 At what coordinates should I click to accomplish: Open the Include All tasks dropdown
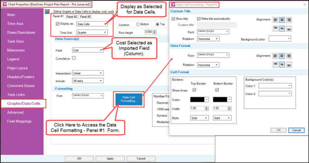88,81
